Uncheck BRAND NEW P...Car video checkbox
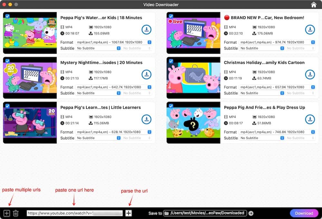This screenshot has height=219, width=322. pyautogui.click(x=171, y=16)
